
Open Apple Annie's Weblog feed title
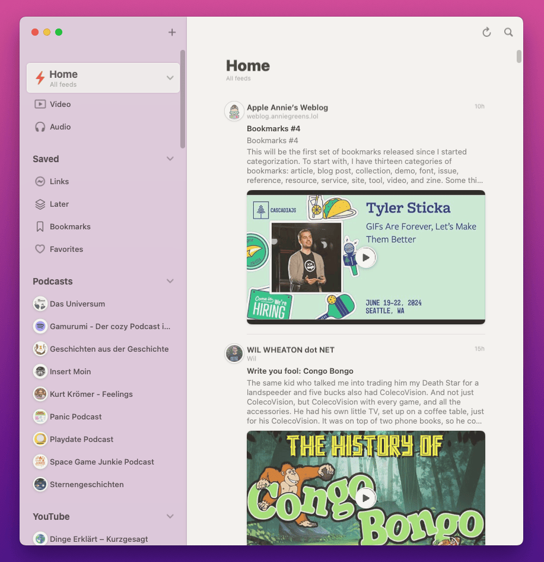pos(287,108)
